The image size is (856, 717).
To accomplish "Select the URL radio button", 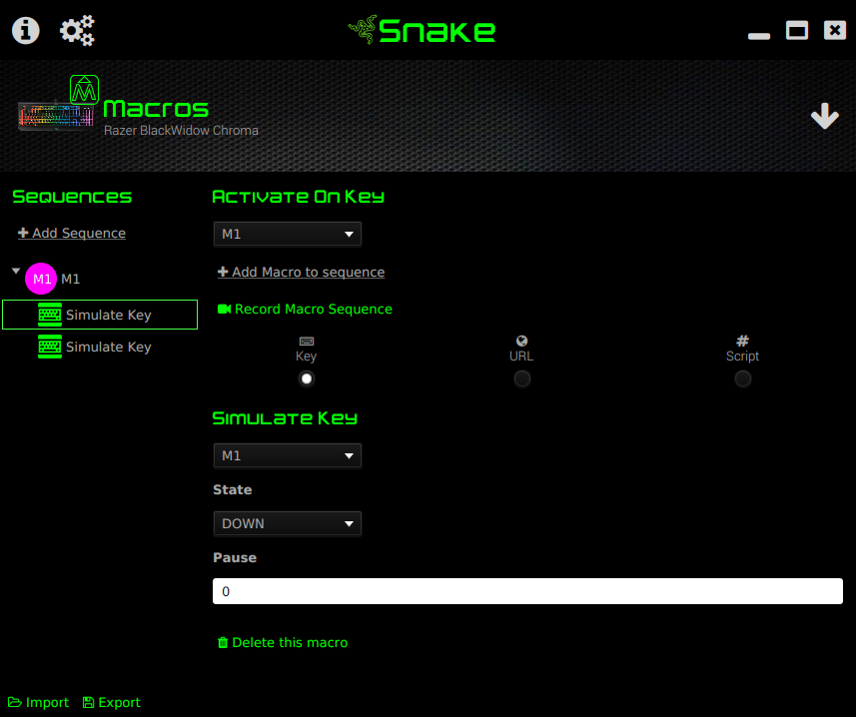I will tap(522, 378).
